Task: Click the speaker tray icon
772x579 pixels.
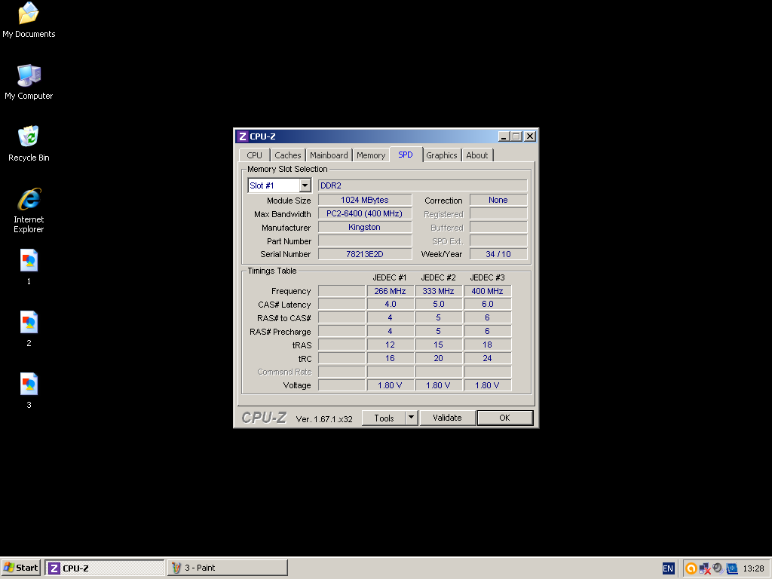Action: click(718, 568)
